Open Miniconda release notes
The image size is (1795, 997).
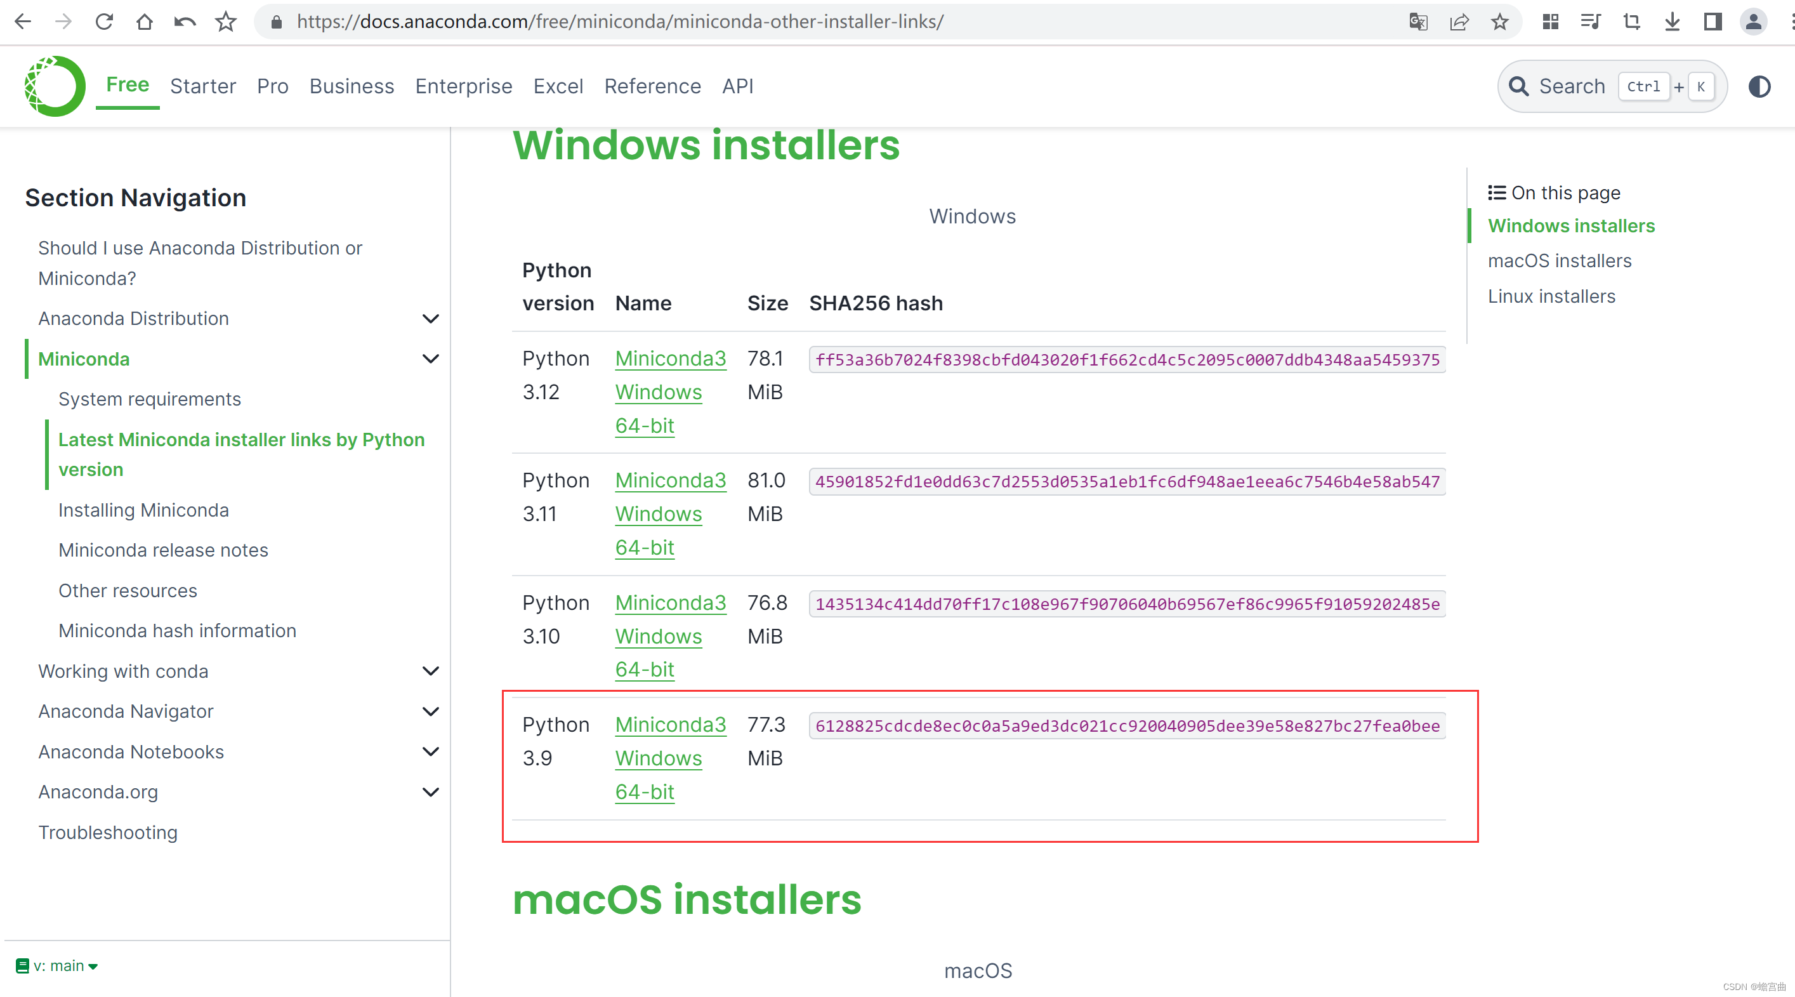pyautogui.click(x=163, y=550)
